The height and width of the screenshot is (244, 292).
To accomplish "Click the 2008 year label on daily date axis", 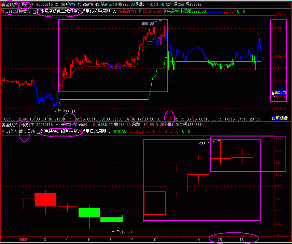I will (23, 240).
